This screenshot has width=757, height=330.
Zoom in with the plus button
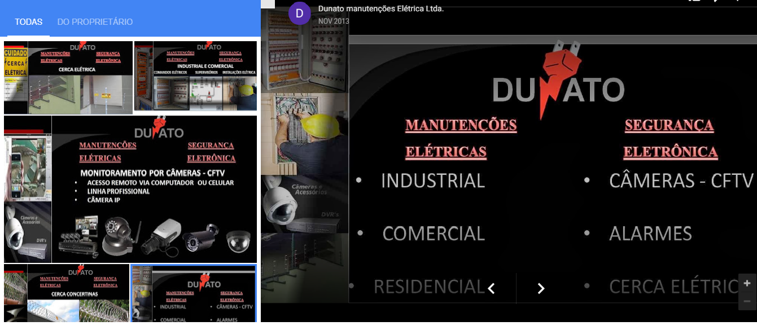(x=747, y=283)
